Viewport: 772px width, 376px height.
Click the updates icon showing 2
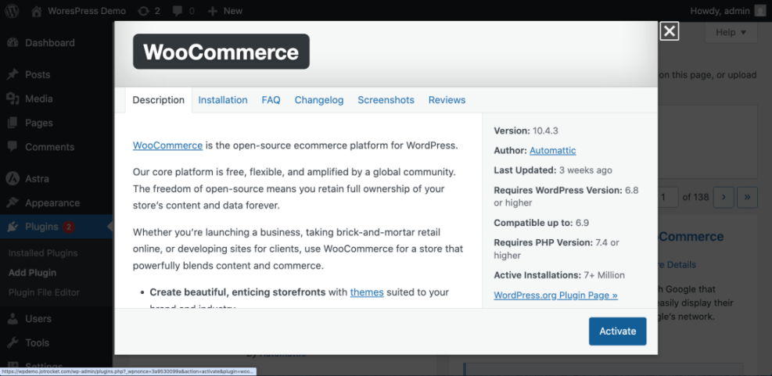(149, 11)
